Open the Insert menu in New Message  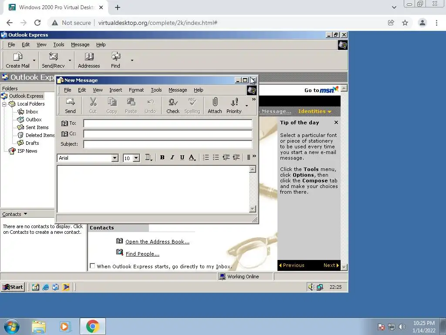tap(115, 90)
